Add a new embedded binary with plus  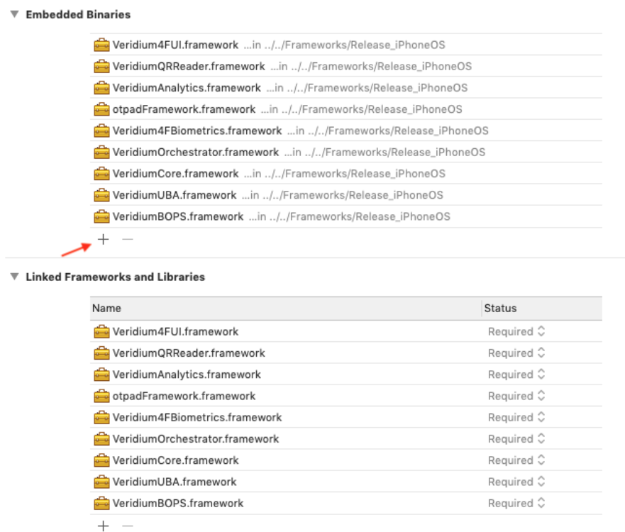(x=104, y=239)
